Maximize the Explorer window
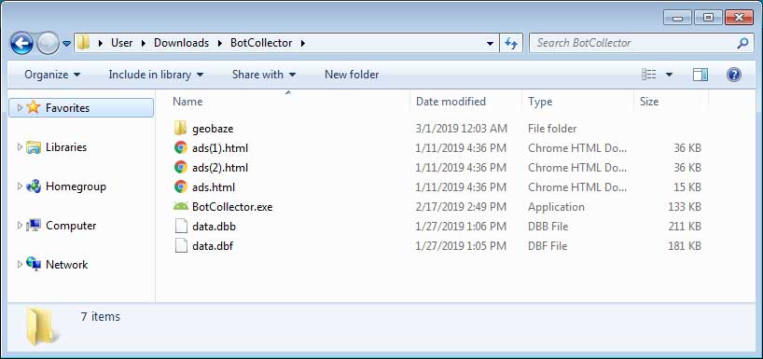Screen dimensions: 763x359 [x=709, y=18]
